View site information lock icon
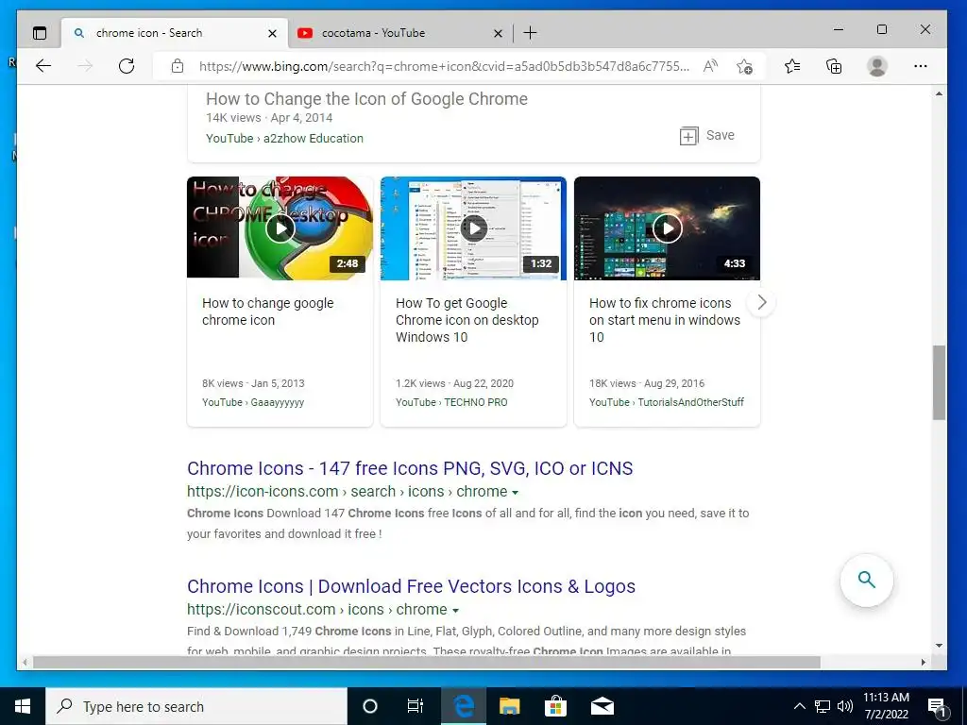 click(178, 66)
